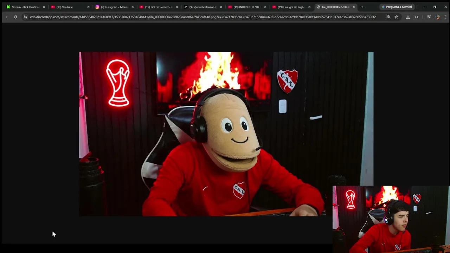Image resolution: width=450 pixels, height=253 pixels.
Task: Close the browser window
Action: (445, 7)
